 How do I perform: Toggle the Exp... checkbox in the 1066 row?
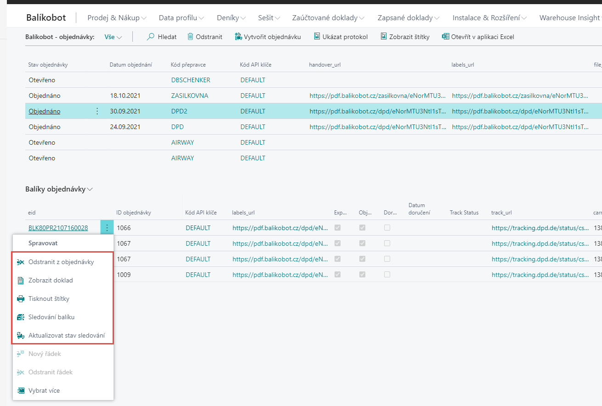[338, 228]
